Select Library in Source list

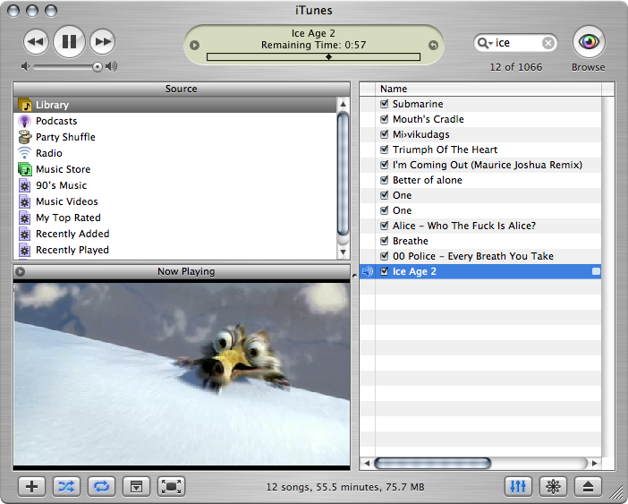tap(176, 105)
